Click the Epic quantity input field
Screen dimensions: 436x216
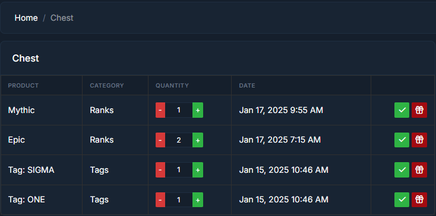tap(179, 140)
